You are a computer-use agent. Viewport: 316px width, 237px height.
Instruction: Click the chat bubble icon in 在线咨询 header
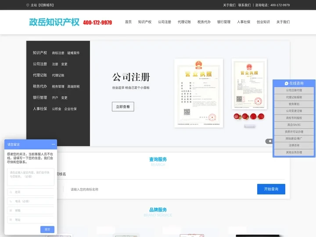pos(286,83)
